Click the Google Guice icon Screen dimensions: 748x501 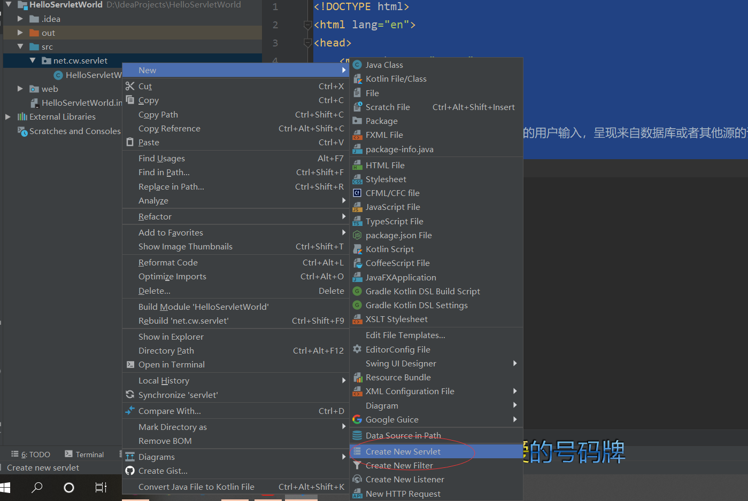click(x=358, y=419)
